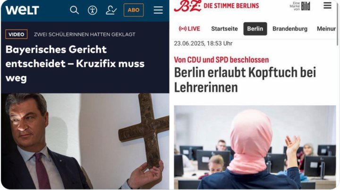Open headline 'Bayerisches Gericht entscheidet – Kruzifix muss weg'
Screen dimensions: 340x190
tap(75, 63)
